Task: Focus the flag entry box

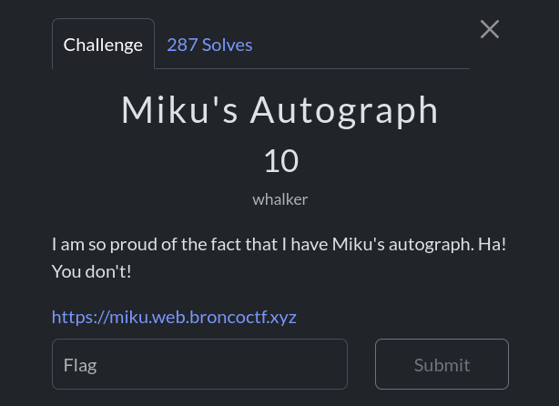Action: (199, 365)
